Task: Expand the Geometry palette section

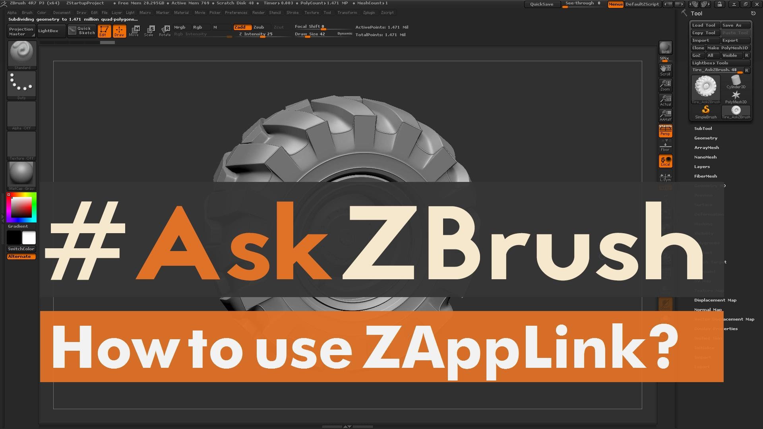Action: (x=705, y=138)
